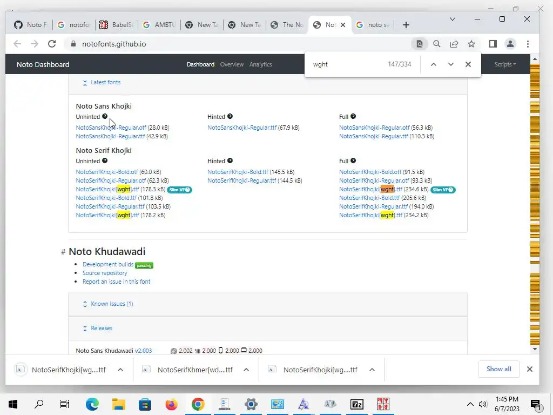Screen dimensions: 553x415
Task: Show hidden system tray icons
Action: 470,404
